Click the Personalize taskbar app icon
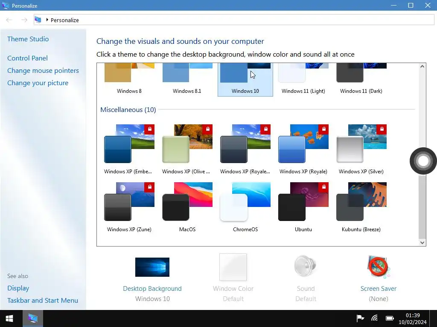Screen dimensions: 437x327 (x=32, y=318)
